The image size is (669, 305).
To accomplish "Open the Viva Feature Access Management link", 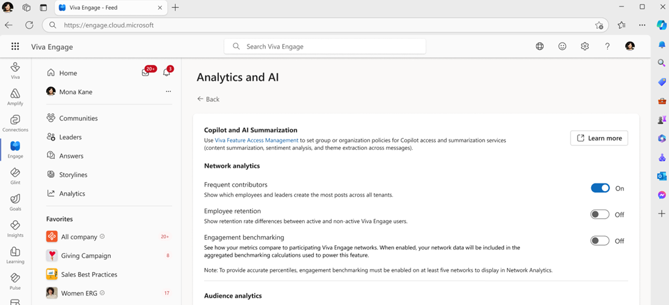I will (x=257, y=140).
